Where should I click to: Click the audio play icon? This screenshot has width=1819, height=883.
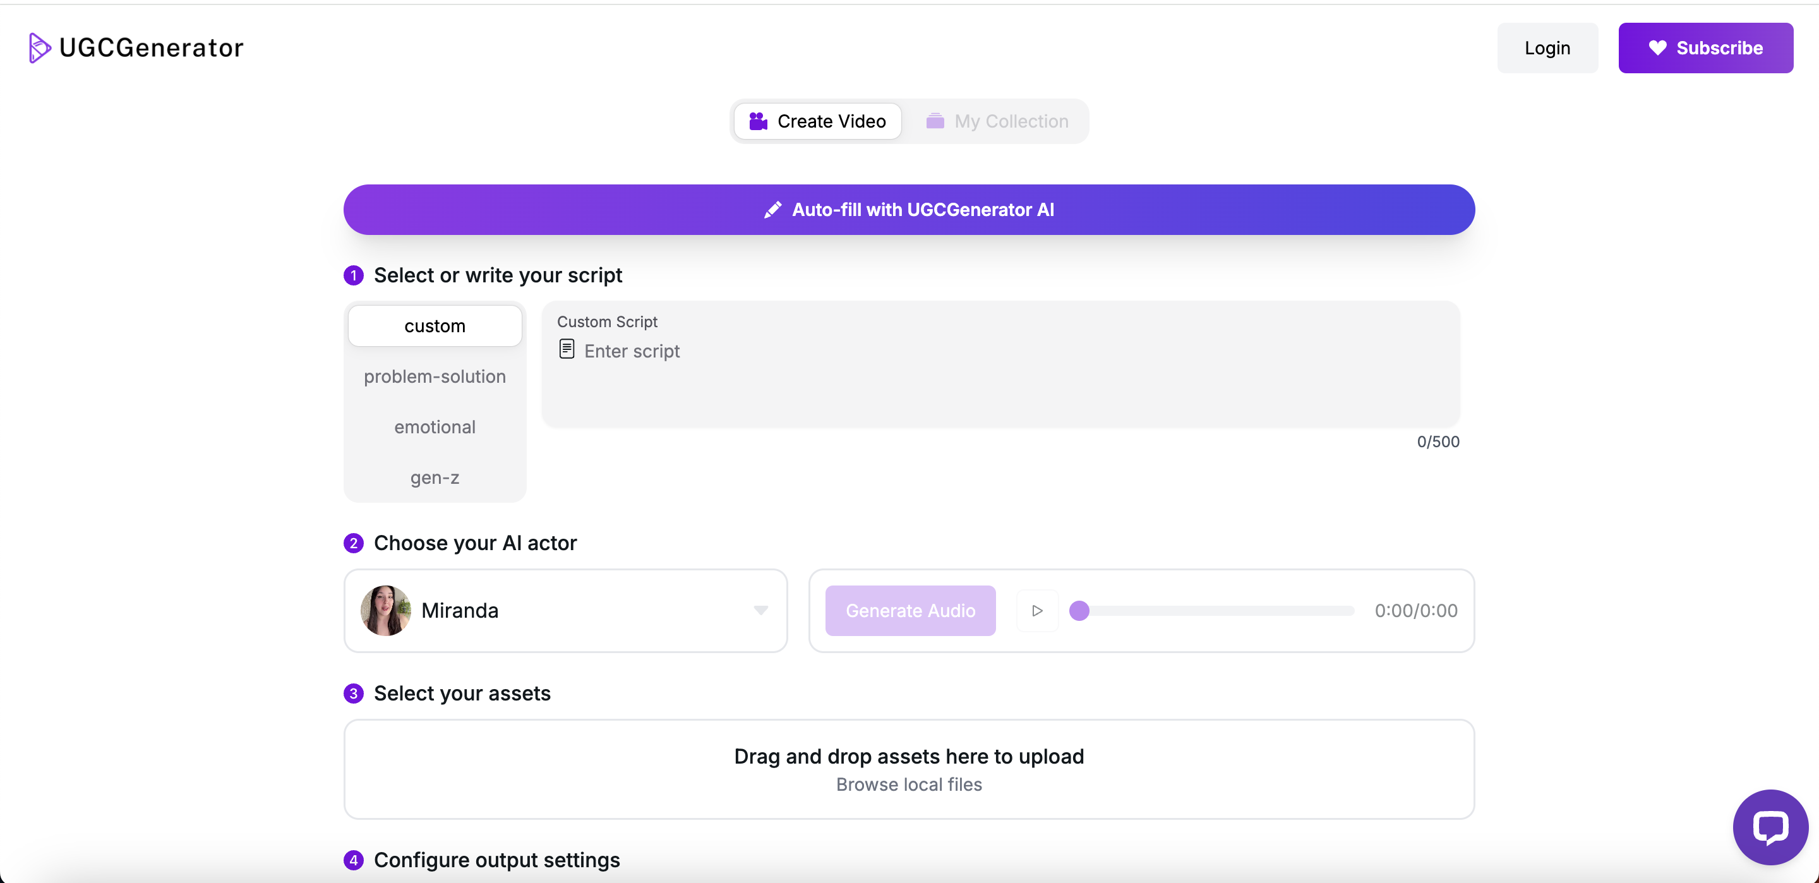[1036, 610]
